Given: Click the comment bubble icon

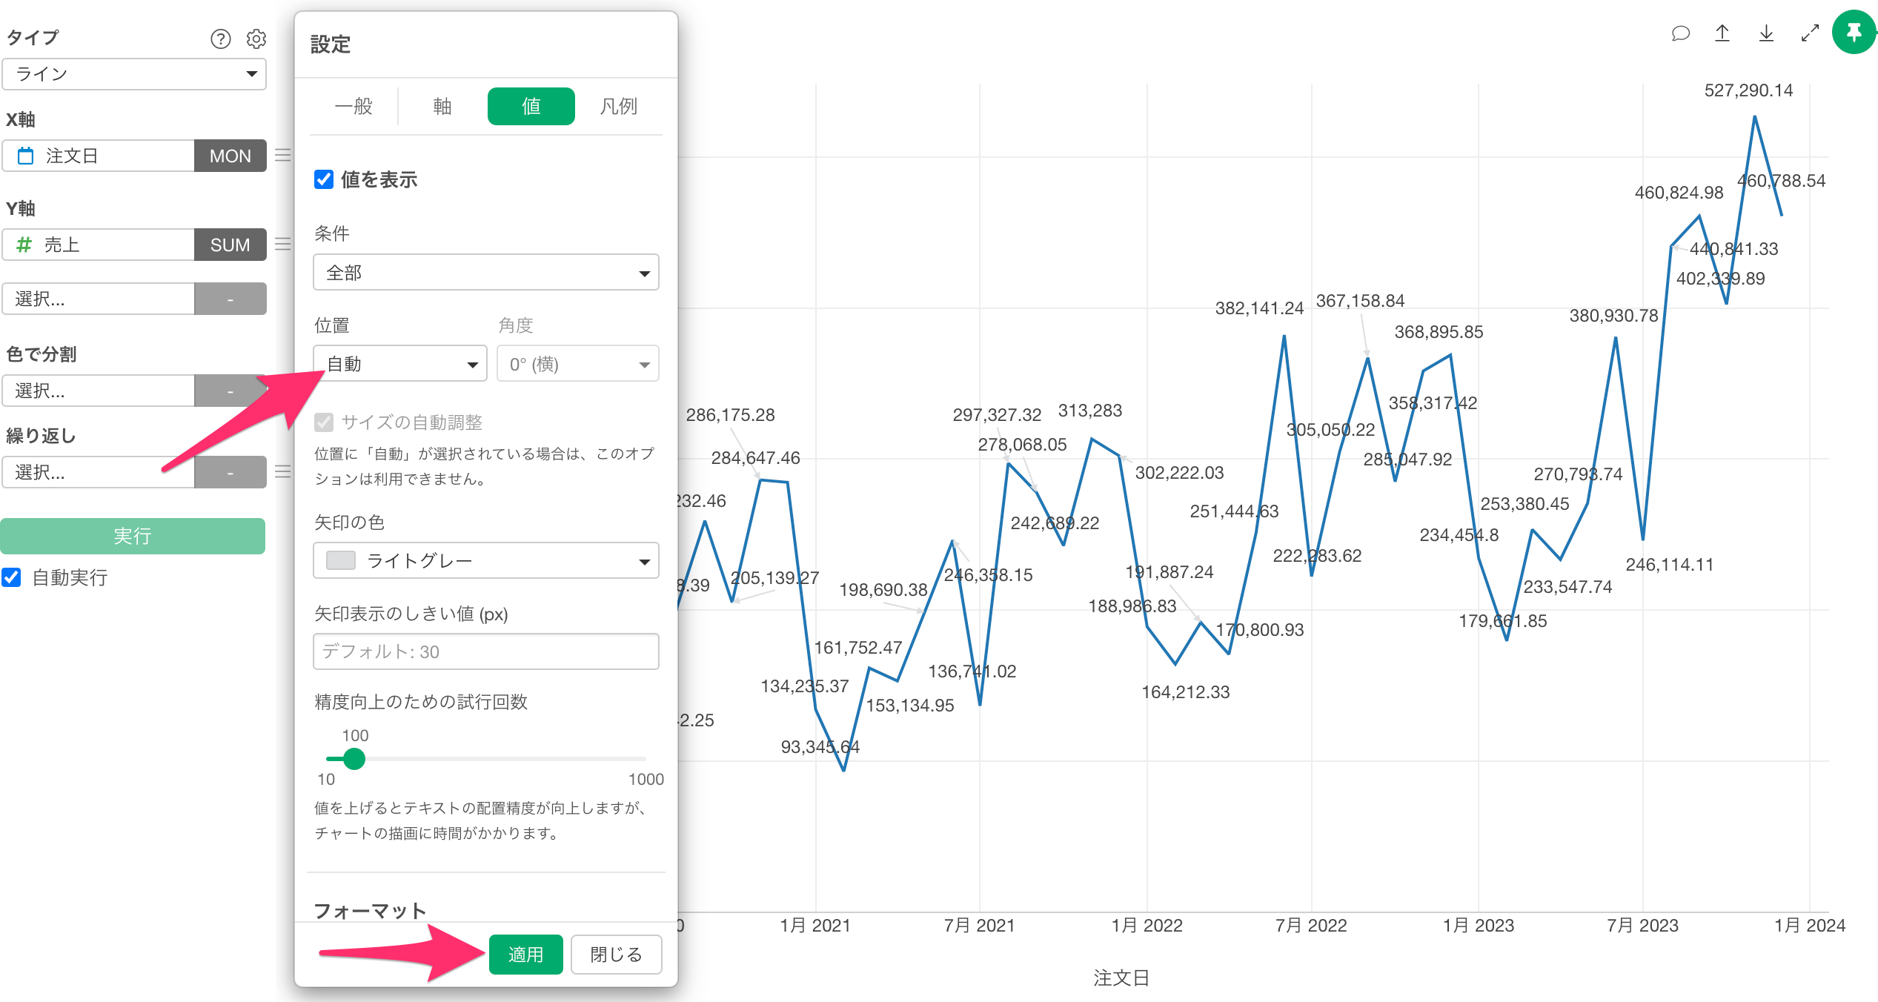Looking at the screenshot, I should pos(1680,33).
